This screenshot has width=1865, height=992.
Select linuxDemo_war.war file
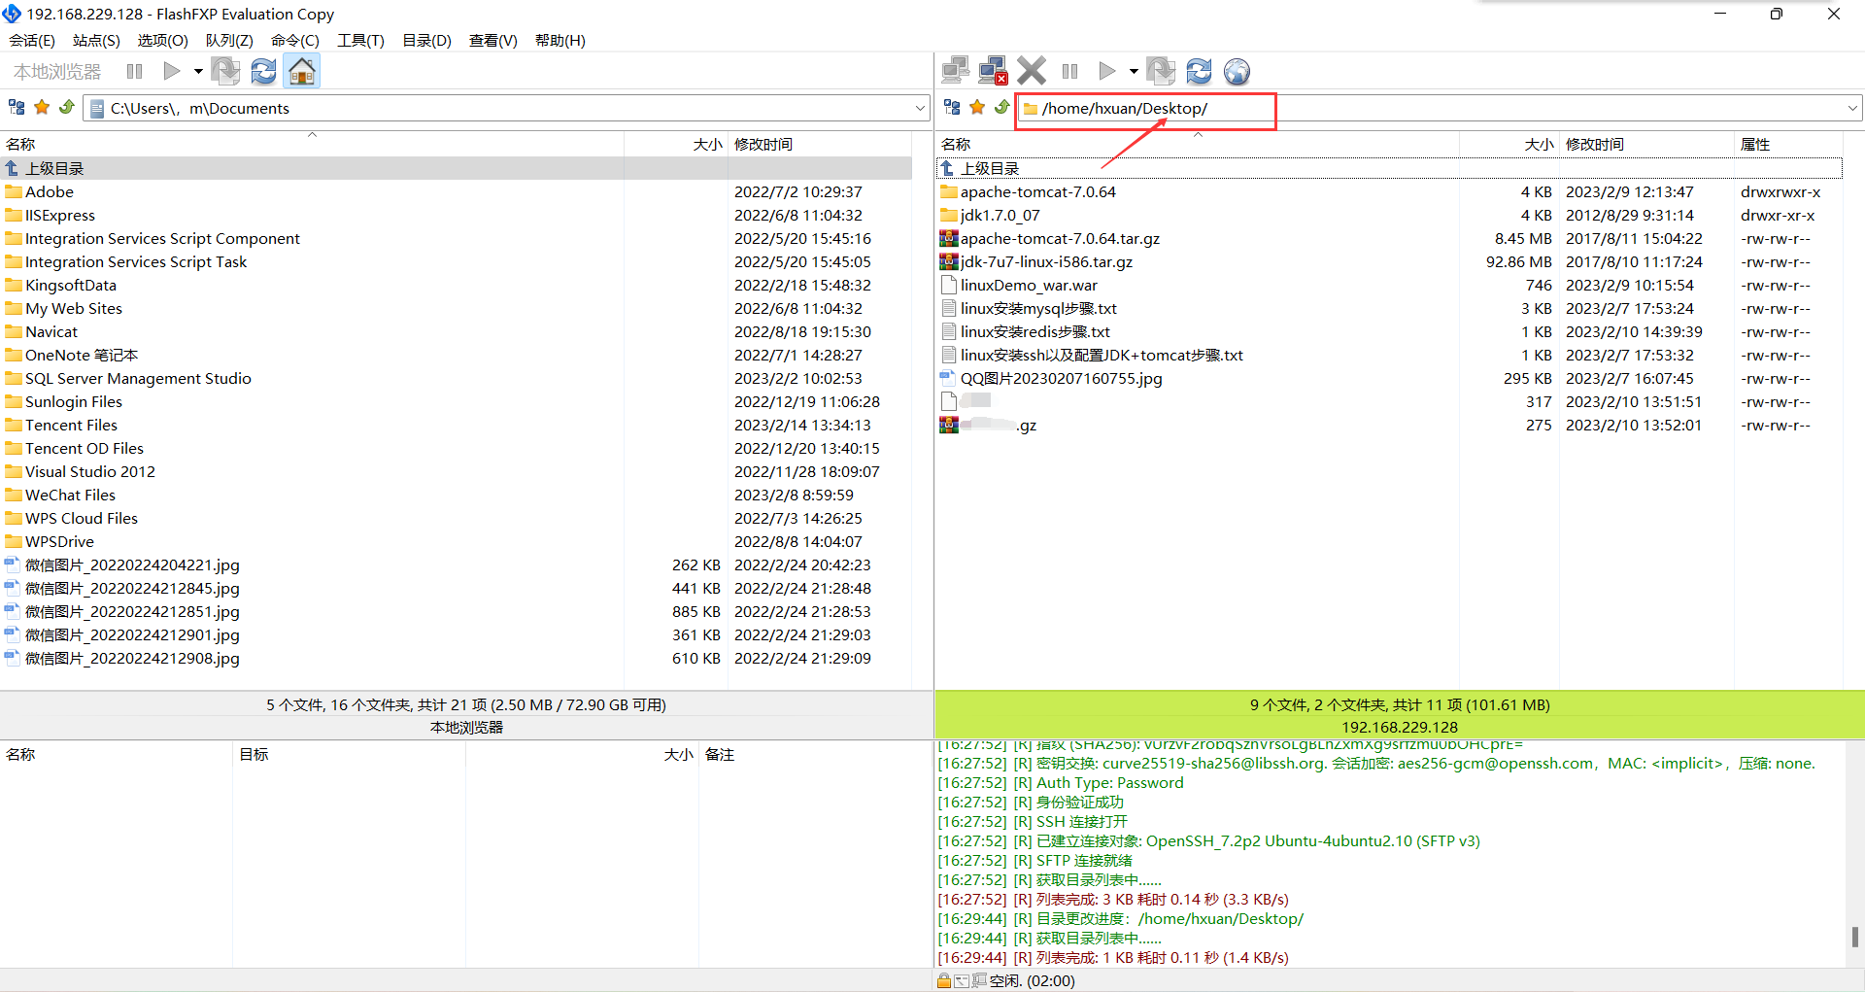coord(1029,285)
